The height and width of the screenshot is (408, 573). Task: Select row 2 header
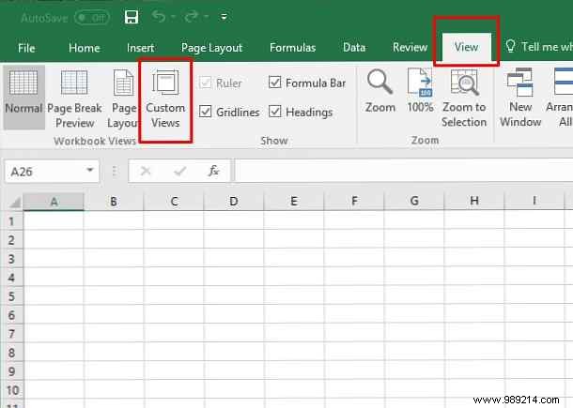coord(11,240)
